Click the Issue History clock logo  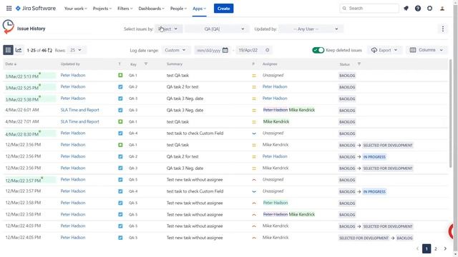pyautogui.click(x=8, y=27)
